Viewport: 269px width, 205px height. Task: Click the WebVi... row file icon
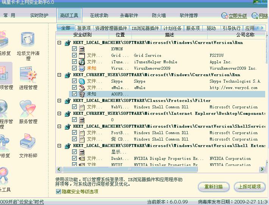[x=82, y=107]
